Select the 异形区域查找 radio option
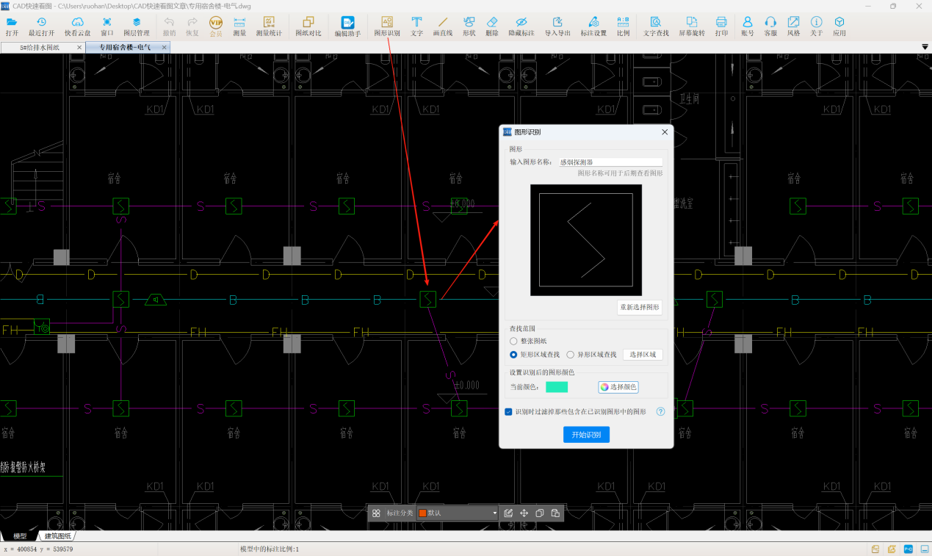Image resolution: width=932 pixels, height=556 pixels. click(571, 355)
